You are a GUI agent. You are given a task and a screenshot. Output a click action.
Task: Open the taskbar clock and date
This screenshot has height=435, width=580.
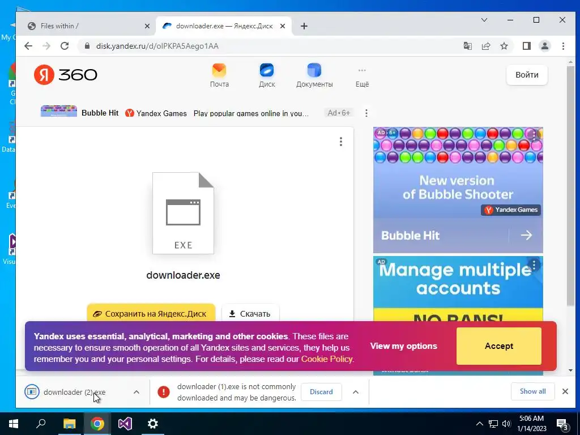pos(531,424)
